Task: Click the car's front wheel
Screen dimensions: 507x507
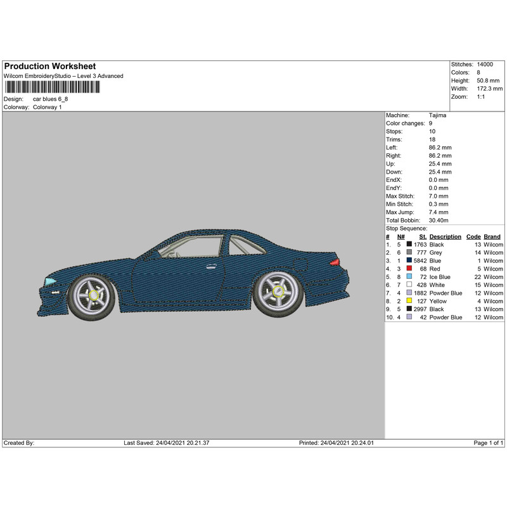Action: tap(93, 295)
